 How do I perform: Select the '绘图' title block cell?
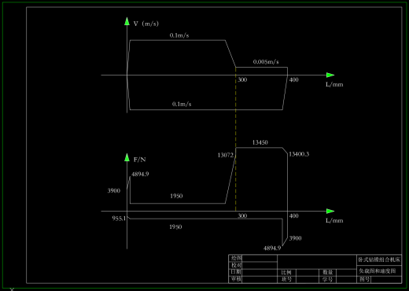click(x=236, y=258)
